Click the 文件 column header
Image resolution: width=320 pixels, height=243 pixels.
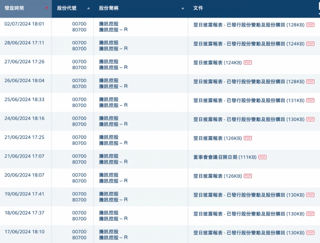pyautogui.click(x=198, y=8)
